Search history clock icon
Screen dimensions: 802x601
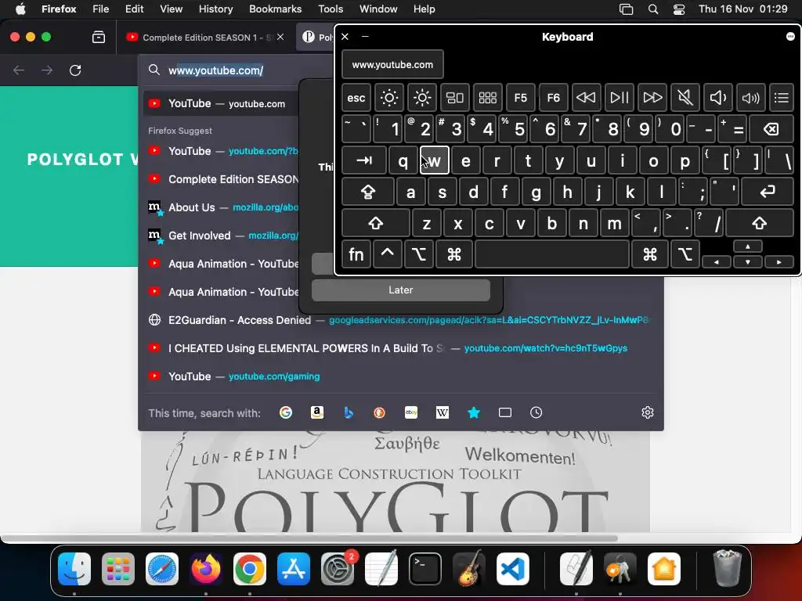coord(536,412)
